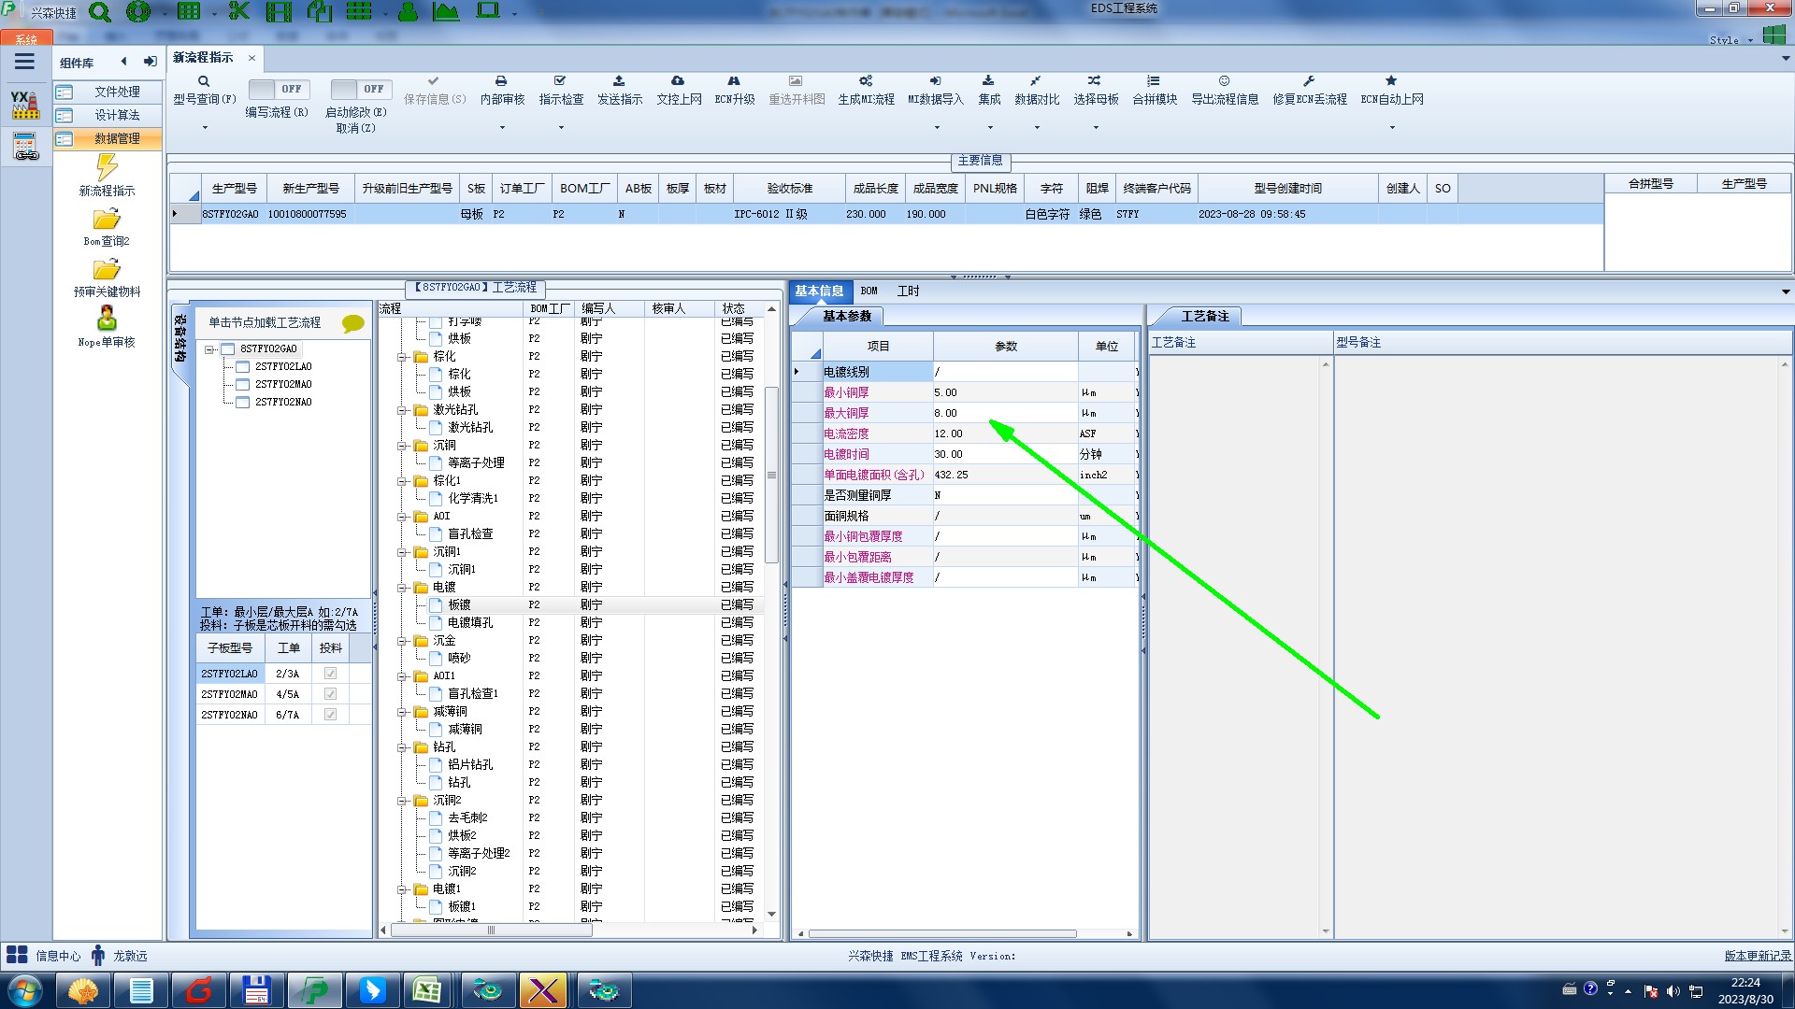Click the 发送指示 upload icon
Image resolution: width=1795 pixels, height=1009 pixels.
pos(619,81)
